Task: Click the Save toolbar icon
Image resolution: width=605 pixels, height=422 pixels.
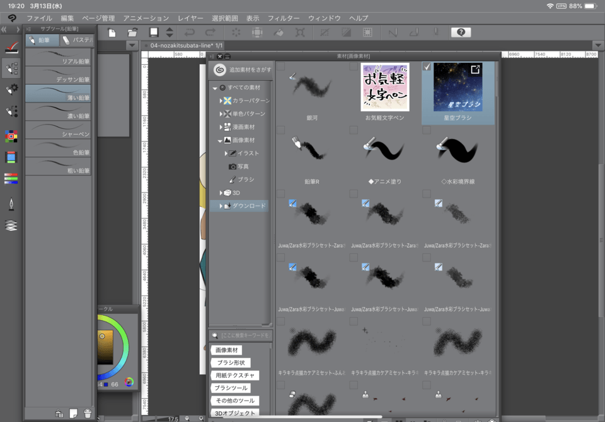Action: (x=154, y=32)
